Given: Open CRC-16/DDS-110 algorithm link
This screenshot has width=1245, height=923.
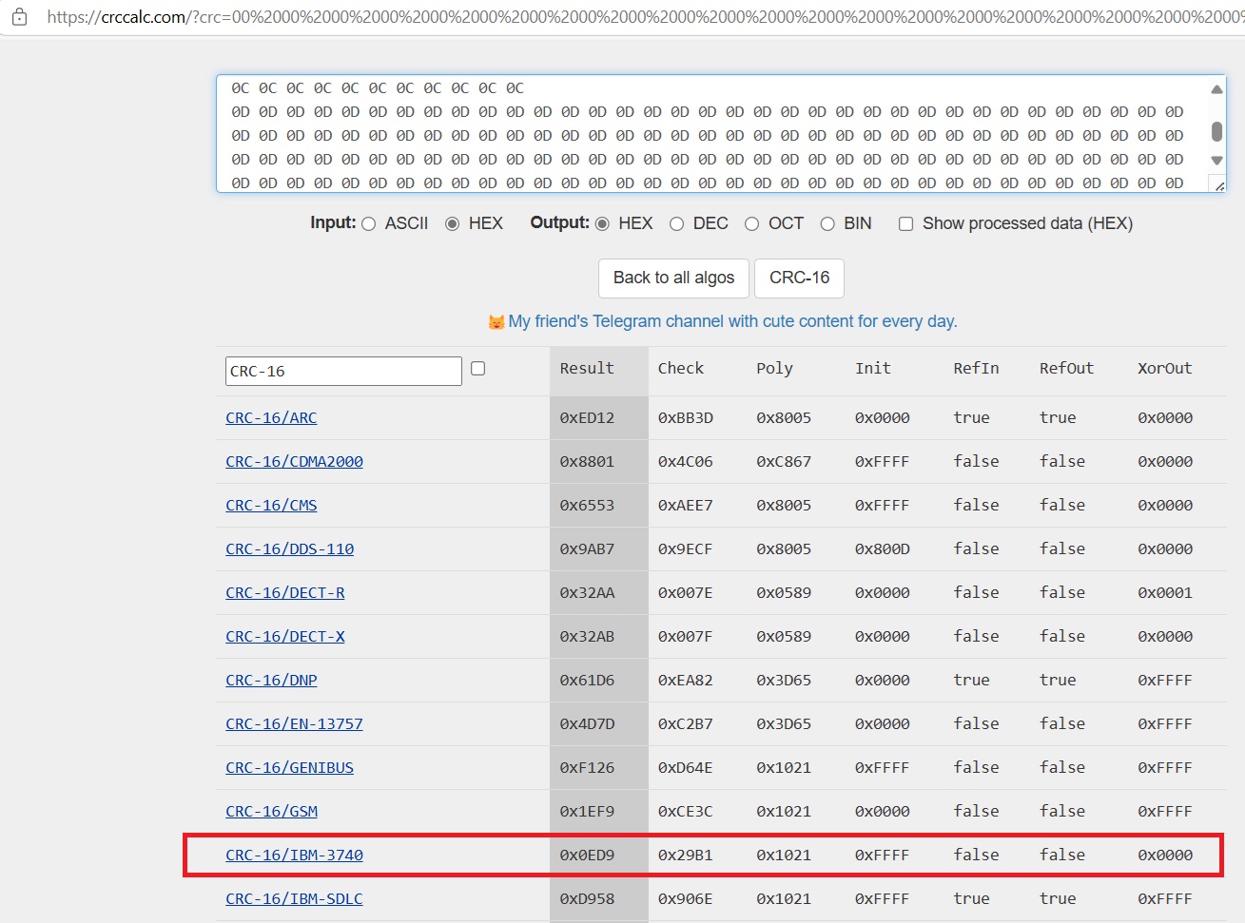Looking at the screenshot, I should point(289,548).
